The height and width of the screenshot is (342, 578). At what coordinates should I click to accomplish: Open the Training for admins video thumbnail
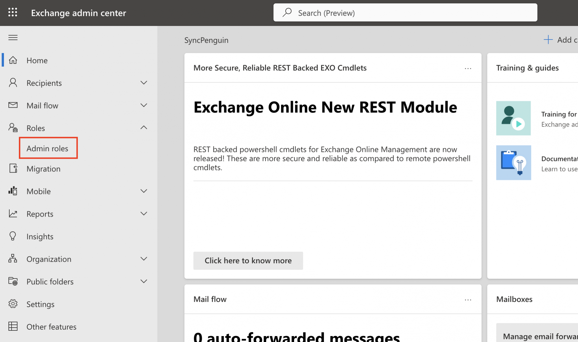tap(513, 118)
